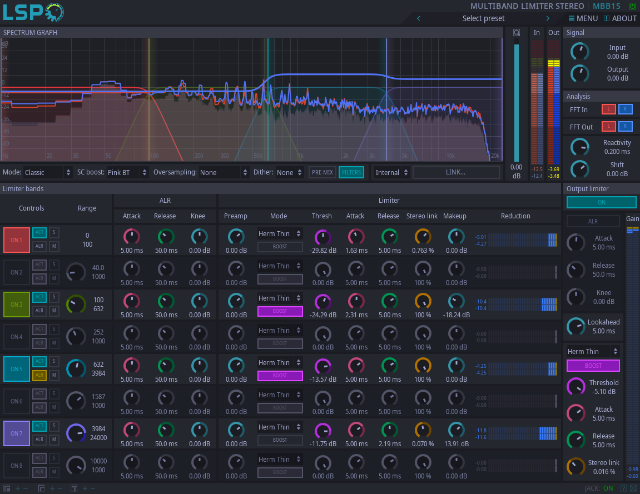The width and height of the screenshot is (640, 494).
Task: Click the previous preset arrow
Action: click(418, 18)
